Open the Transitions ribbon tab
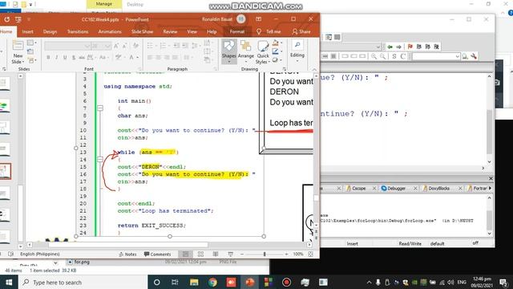513x289 pixels. pos(78,31)
